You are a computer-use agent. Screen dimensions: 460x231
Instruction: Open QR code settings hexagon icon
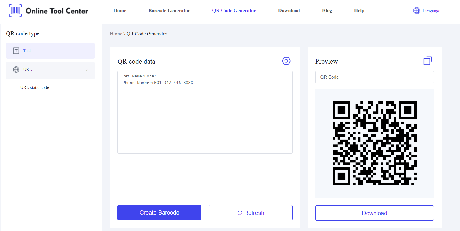[286, 61]
